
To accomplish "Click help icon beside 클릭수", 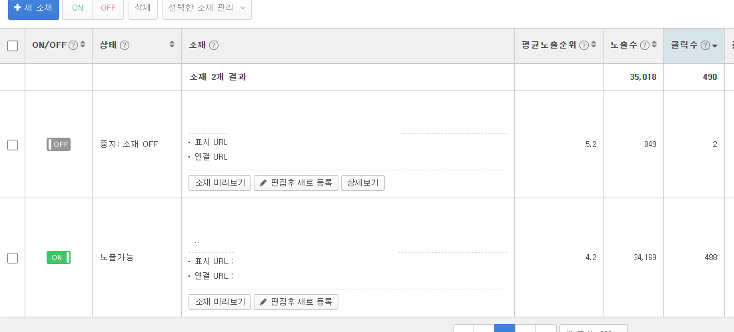I will [x=705, y=45].
